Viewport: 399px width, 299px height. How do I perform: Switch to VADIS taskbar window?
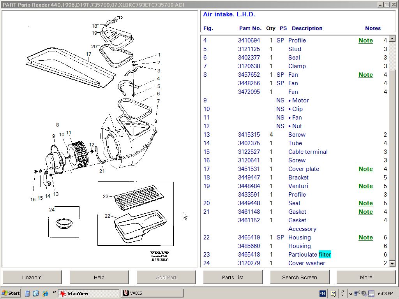click(x=152, y=293)
